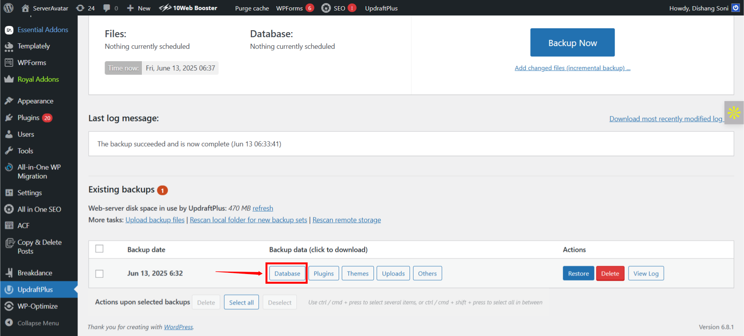Image resolution: width=744 pixels, height=336 pixels.
Task: Click the ServerAvatar home icon
Action: pyautogui.click(x=26, y=8)
